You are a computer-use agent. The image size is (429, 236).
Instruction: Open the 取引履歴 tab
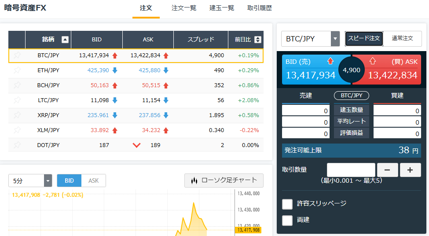[x=260, y=8]
